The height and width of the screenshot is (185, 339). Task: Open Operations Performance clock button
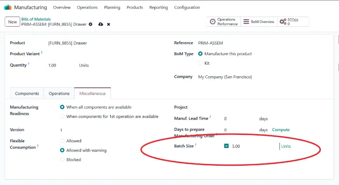tap(223, 22)
